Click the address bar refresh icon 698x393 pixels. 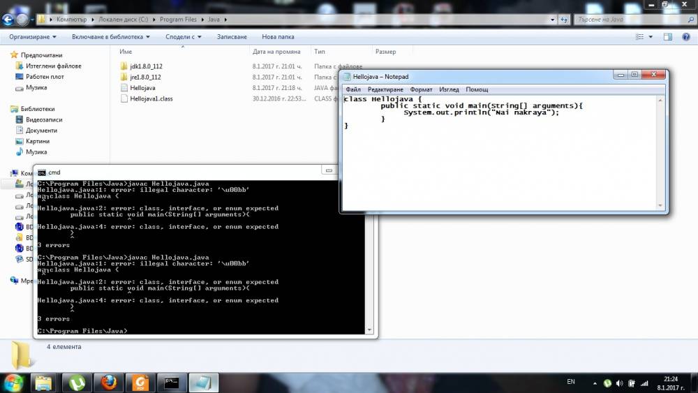[x=564, y=20]
